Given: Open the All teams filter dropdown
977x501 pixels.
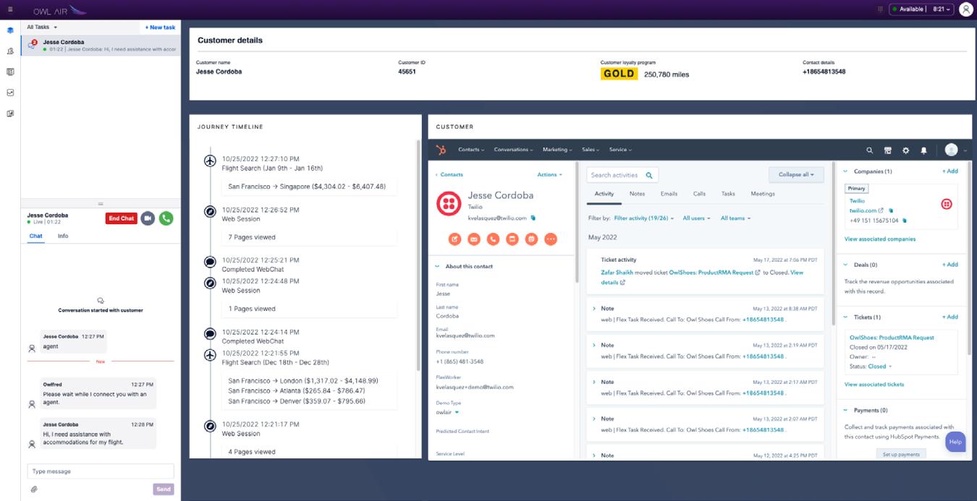Looking at the screenshot, I should tap(735, 218).
